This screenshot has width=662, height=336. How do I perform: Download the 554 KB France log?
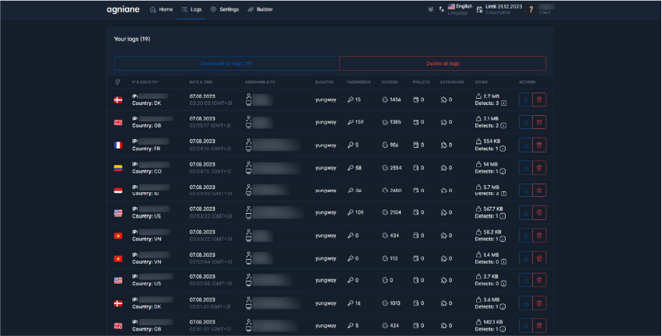point(525,145)
